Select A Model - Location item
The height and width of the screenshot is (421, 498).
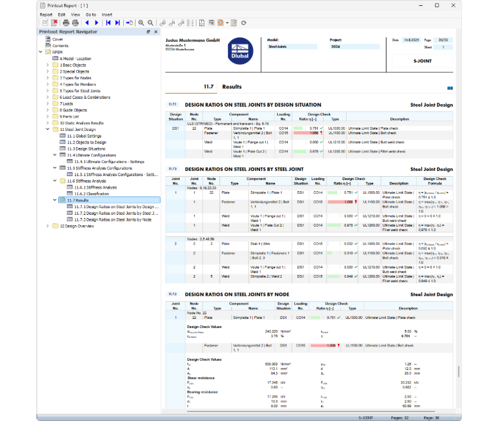pos(75,59)
